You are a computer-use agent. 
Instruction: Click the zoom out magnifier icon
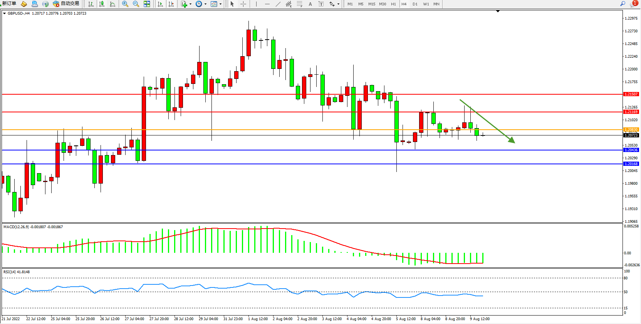pos(136,4)
